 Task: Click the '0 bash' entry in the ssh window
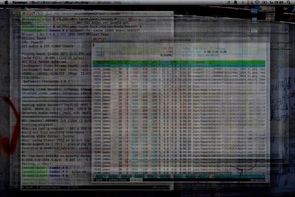pos(97,180)
